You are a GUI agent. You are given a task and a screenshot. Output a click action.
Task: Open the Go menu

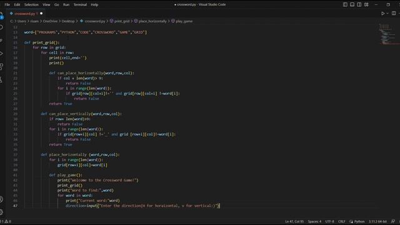56,4
